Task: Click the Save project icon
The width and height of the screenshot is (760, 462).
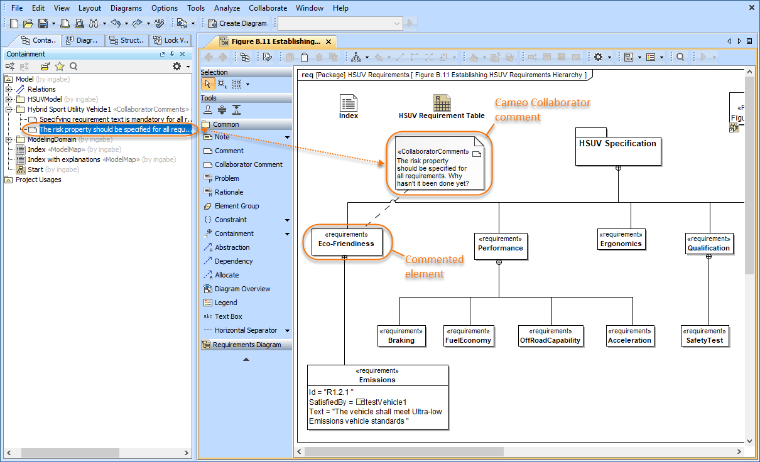Action: (43, 23)
